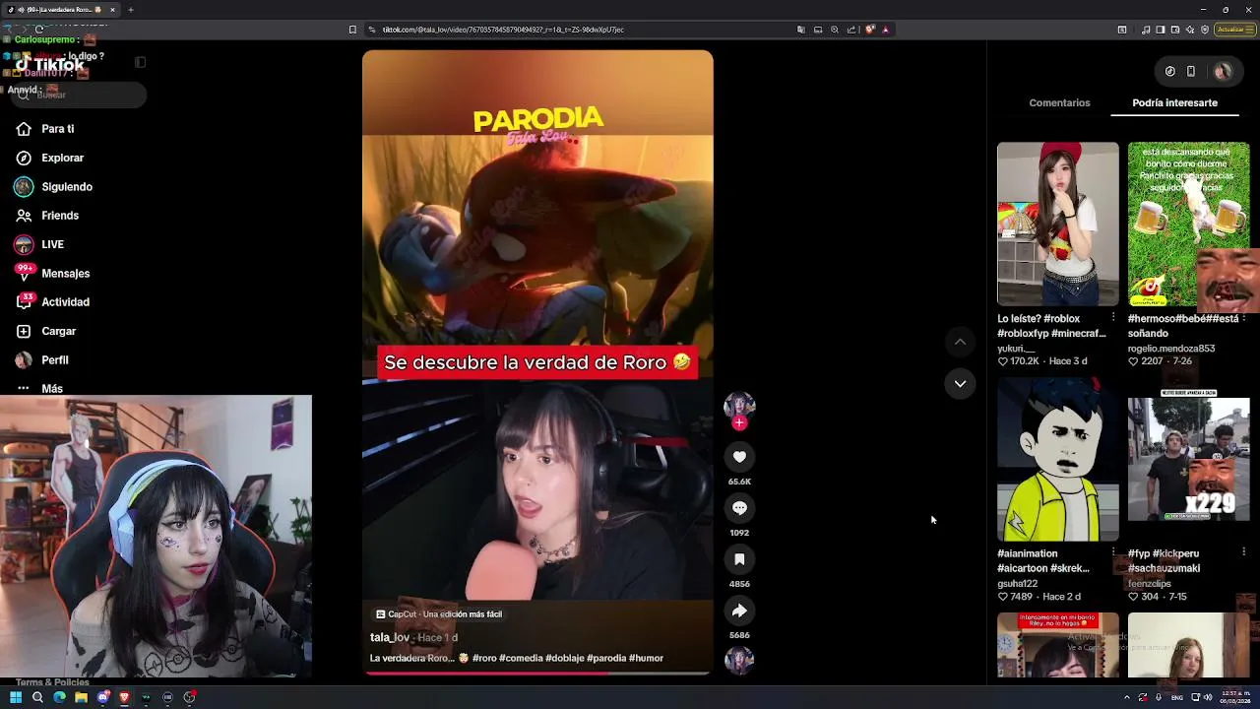Open the '#aianimation' cartoon video thumbnail

point(1058,459)
